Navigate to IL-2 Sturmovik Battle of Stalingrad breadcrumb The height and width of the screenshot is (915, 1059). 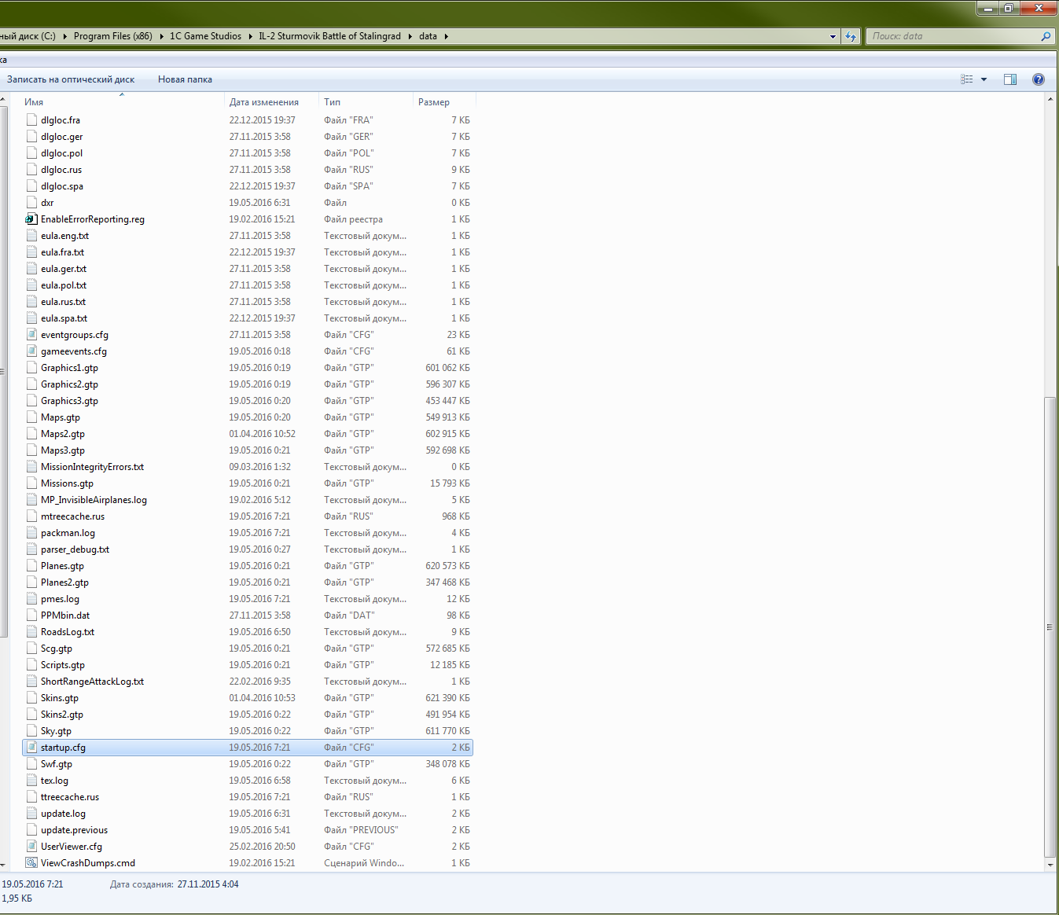pyautogui.click(x=329, y=36)
